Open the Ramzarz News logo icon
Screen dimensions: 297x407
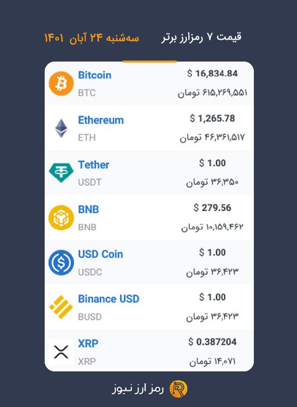tap(178, 389)
